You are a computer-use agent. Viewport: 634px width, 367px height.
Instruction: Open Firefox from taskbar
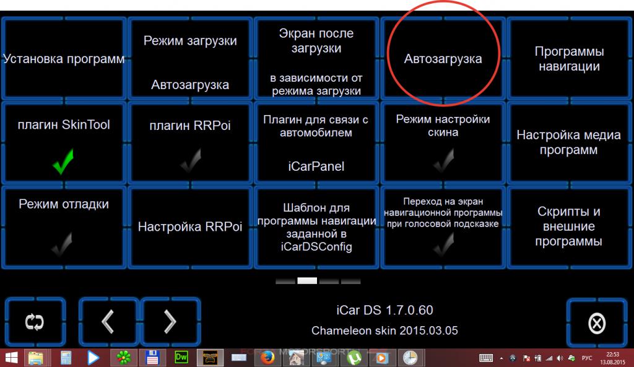click(267, 358)
